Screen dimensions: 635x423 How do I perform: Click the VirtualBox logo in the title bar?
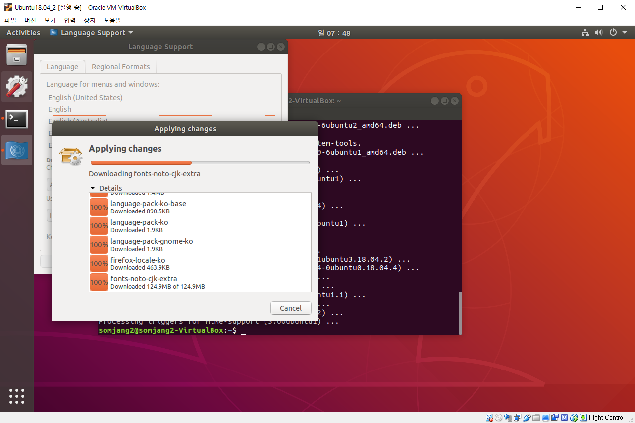click(x=8, y=7)
